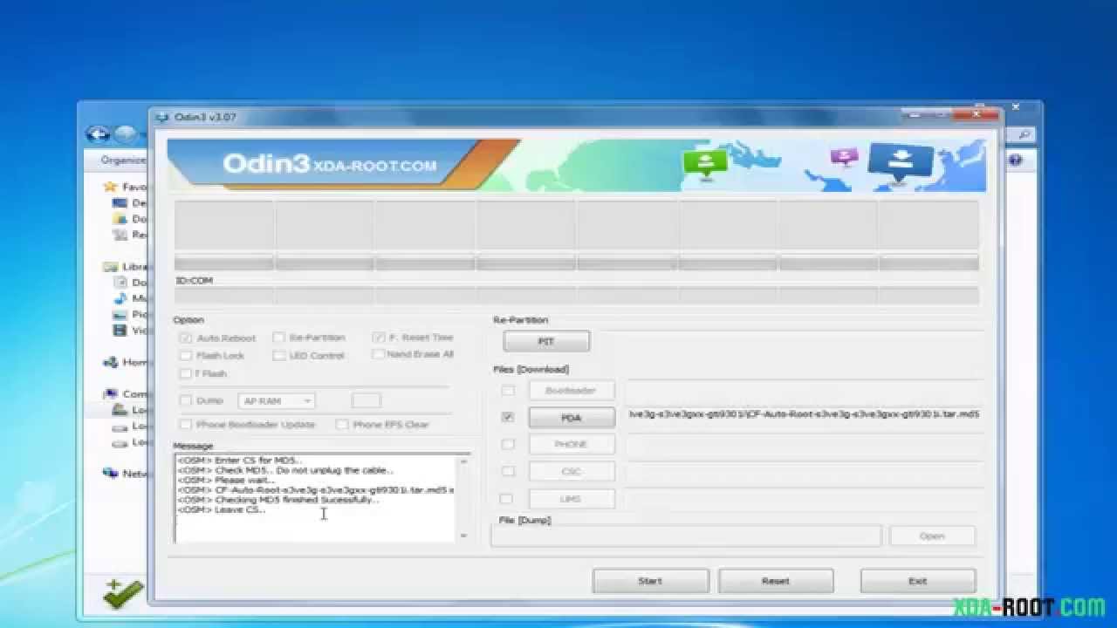Enable the Dump checkbox

click(186, 400)
